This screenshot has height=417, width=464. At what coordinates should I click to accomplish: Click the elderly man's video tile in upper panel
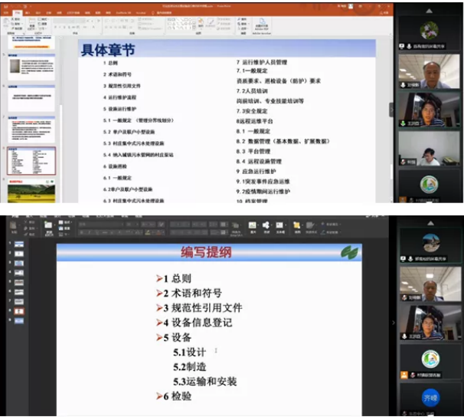tap(429, 71)
